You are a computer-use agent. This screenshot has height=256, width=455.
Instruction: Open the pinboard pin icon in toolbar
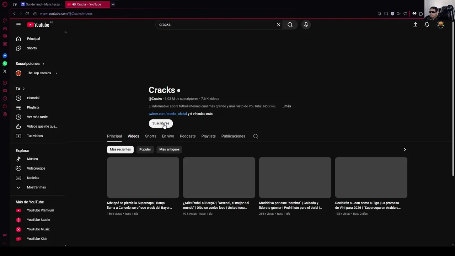[x=380, y=14]
